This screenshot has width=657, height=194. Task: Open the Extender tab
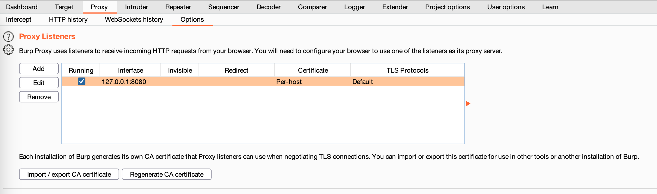click(395, 7)
